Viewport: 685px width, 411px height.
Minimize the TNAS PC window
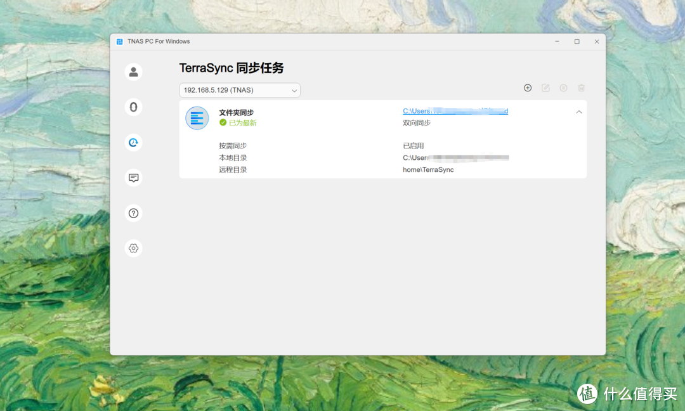click(x=557, y=42)
